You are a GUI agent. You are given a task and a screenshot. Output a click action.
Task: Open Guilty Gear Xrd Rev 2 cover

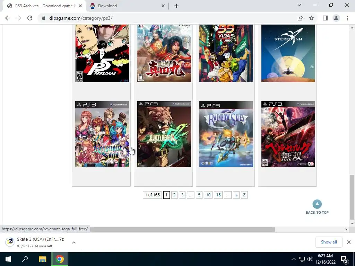coord(164,134)
